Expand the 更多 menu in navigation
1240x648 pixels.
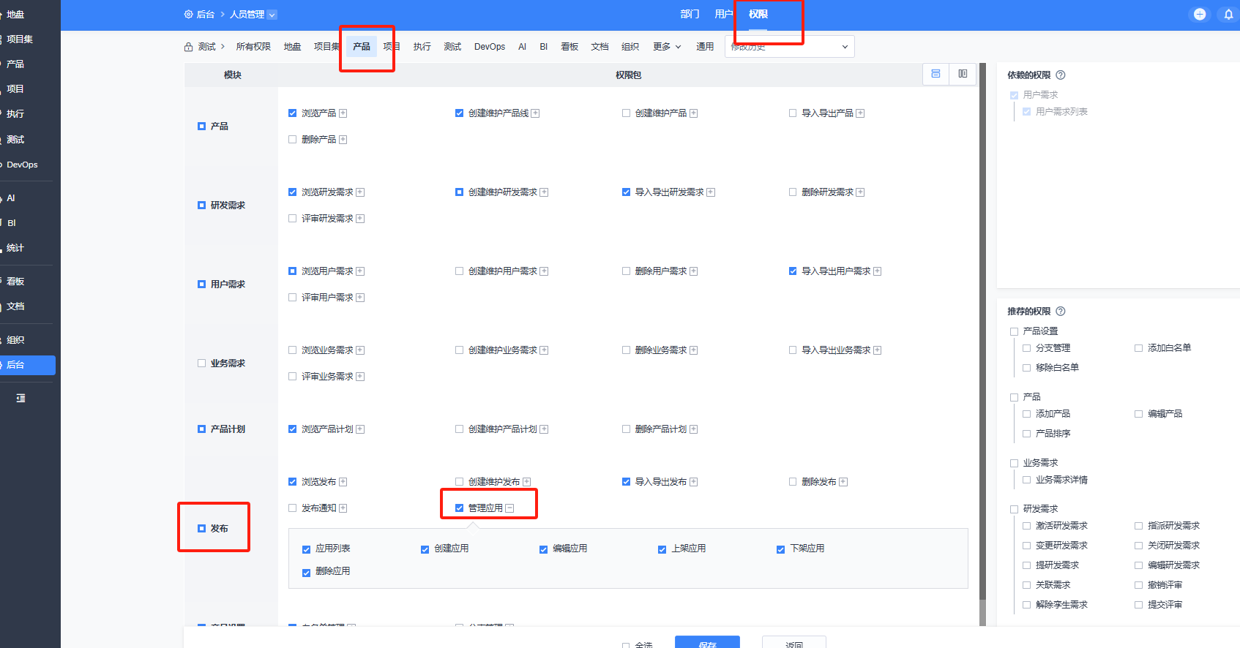667,47
